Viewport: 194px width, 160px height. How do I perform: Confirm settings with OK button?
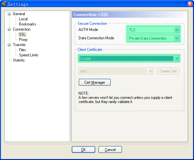coord(84,150)
